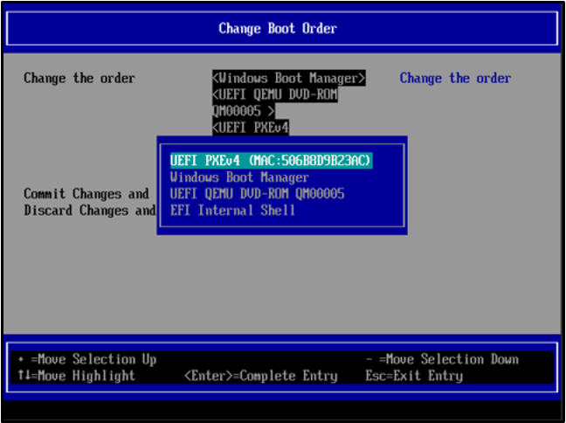The image size is (566, 423).
Task: Click Esc=Exit Entry hint
Action: click(414, 376)
